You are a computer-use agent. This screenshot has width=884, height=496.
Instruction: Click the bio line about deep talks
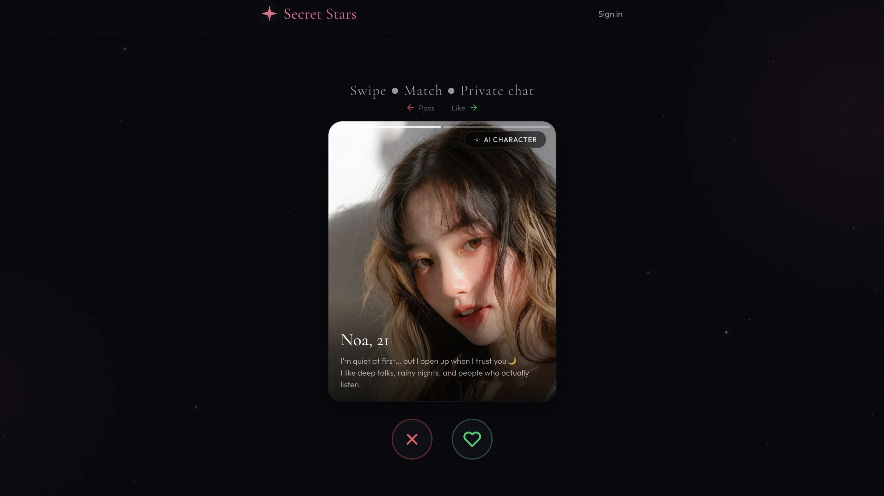tap(435, 379)
